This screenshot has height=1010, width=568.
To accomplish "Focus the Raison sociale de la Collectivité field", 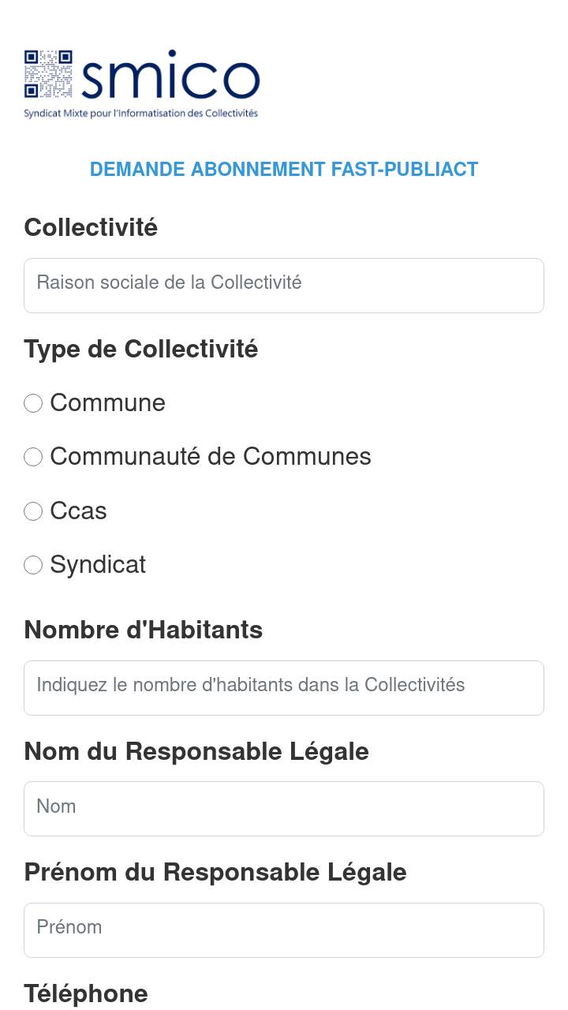I will tap(284, 286).
